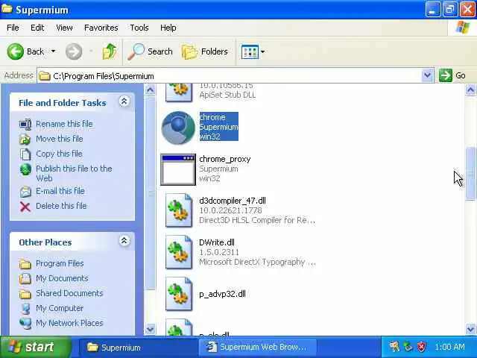Open the Help menu

tap(168, 28)
